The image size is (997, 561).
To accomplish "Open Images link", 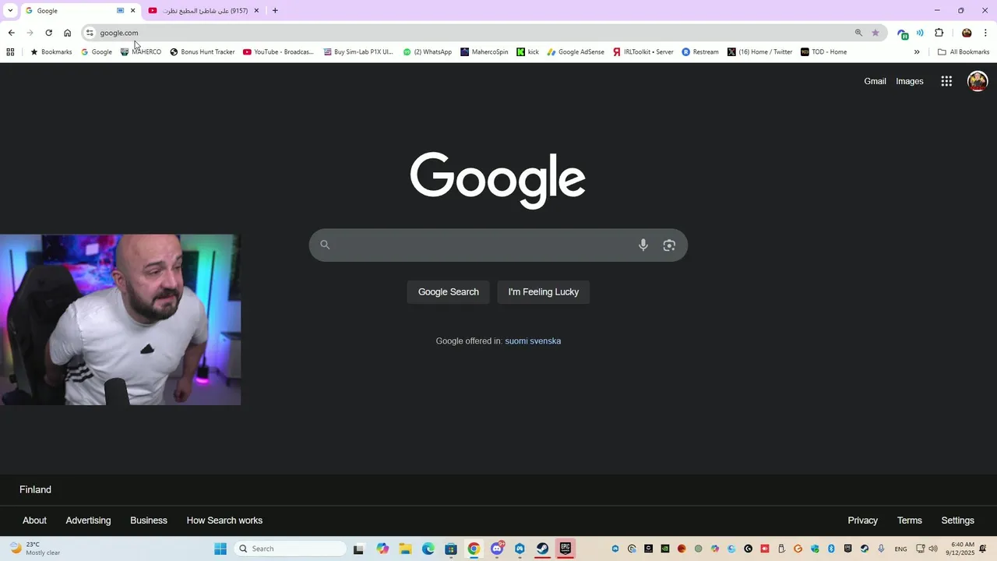I will tap(910, 81).
